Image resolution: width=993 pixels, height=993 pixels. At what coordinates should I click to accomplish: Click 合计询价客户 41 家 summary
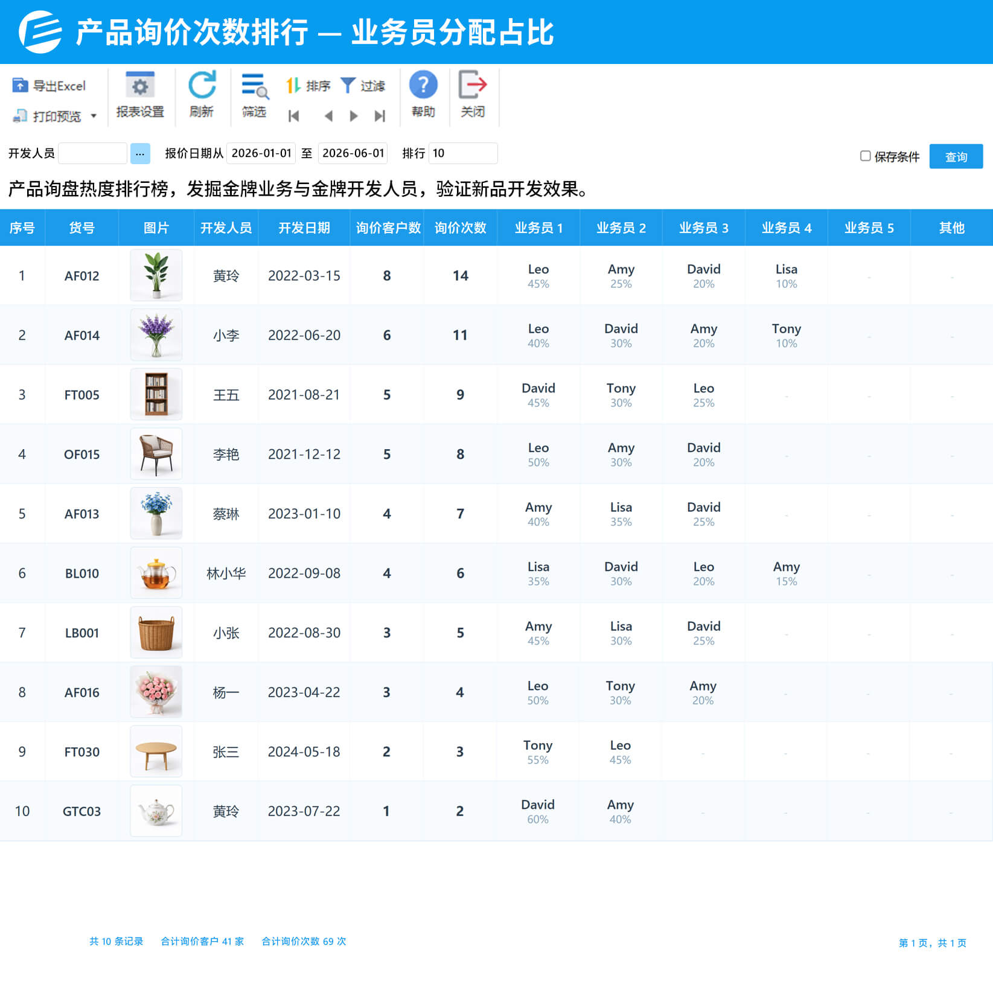point(202,941)
